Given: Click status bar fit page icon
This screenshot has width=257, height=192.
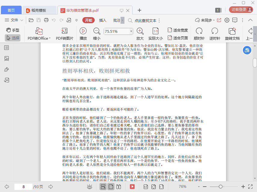Looking at the screenshot, I should point(154,187).
